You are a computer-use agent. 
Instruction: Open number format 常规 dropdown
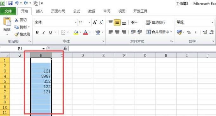(x=212, y=22)
